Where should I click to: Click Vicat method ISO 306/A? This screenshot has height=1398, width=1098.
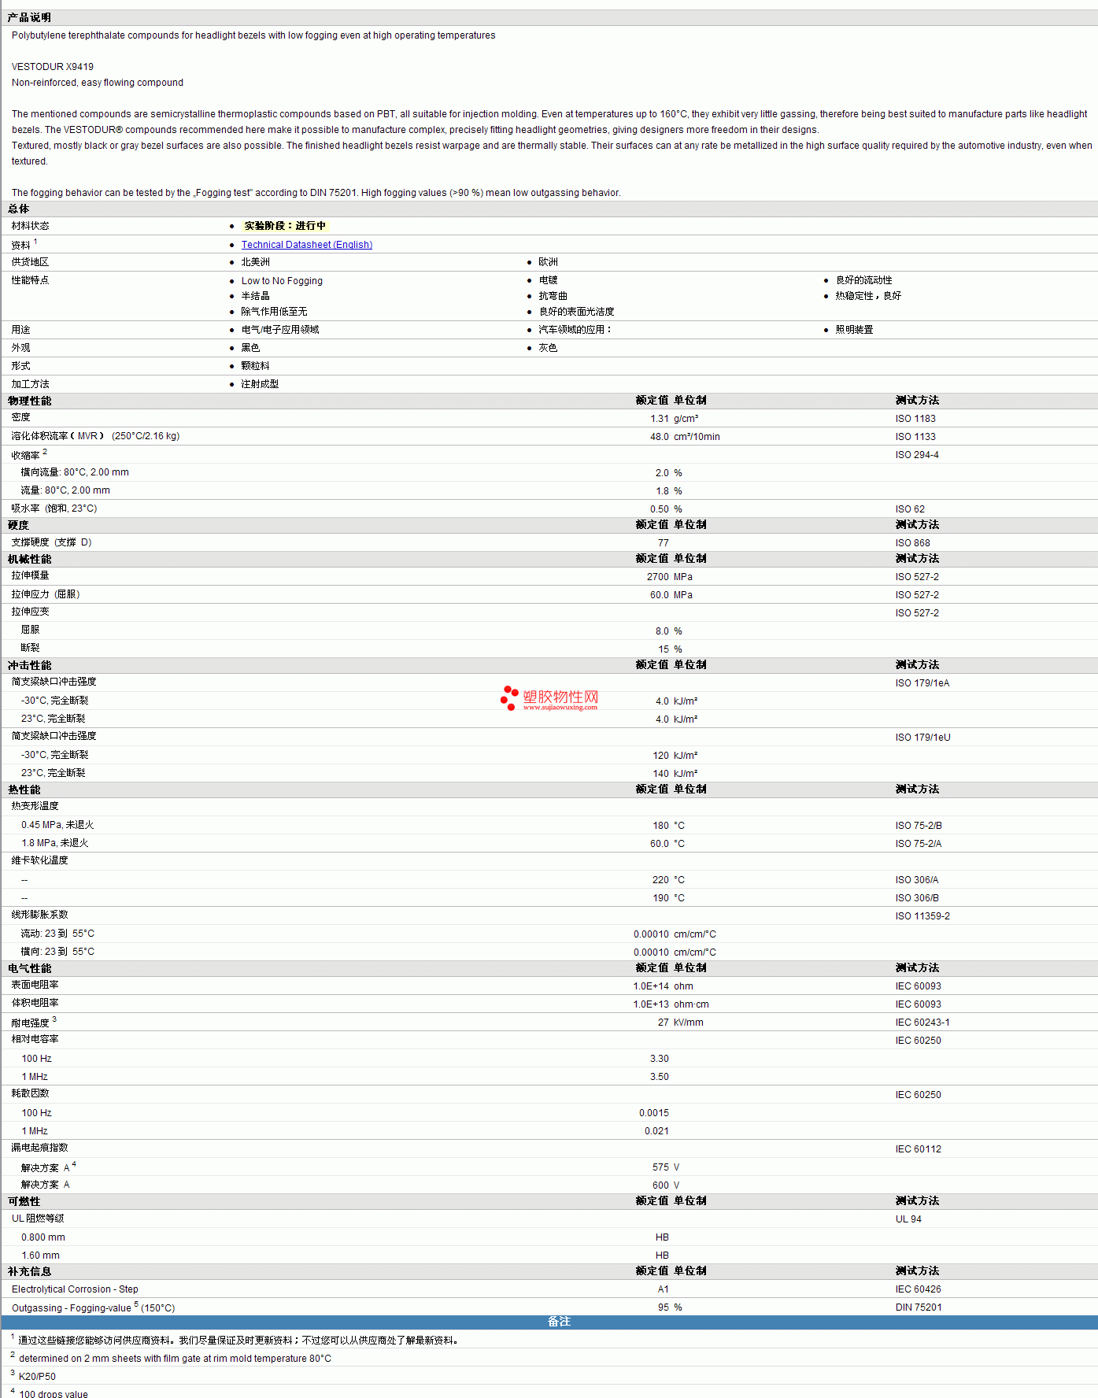coord(917,880)
